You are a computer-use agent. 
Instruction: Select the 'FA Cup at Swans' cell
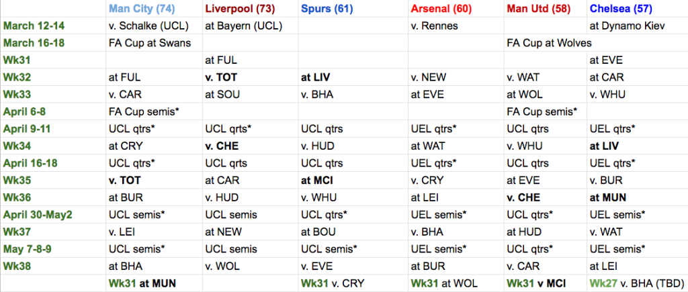(x=150, y=43)
